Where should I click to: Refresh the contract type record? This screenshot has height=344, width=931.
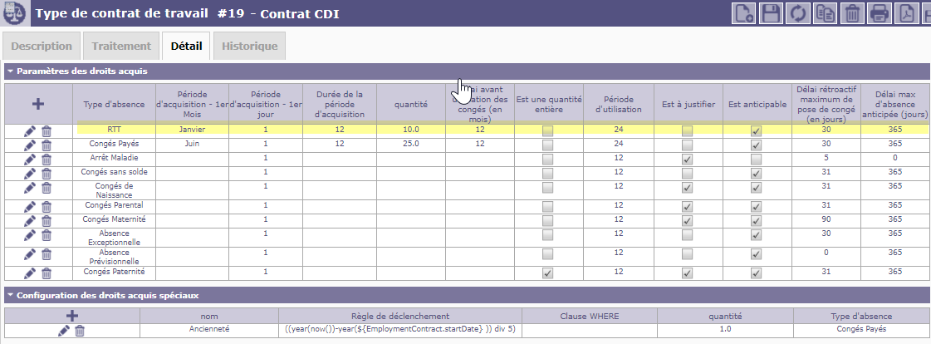(798, 12)
